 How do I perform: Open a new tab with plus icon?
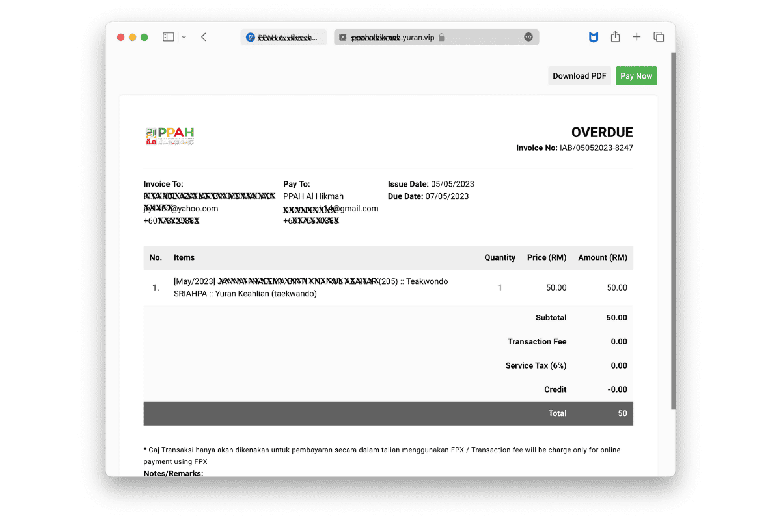(x=637, y=37)
